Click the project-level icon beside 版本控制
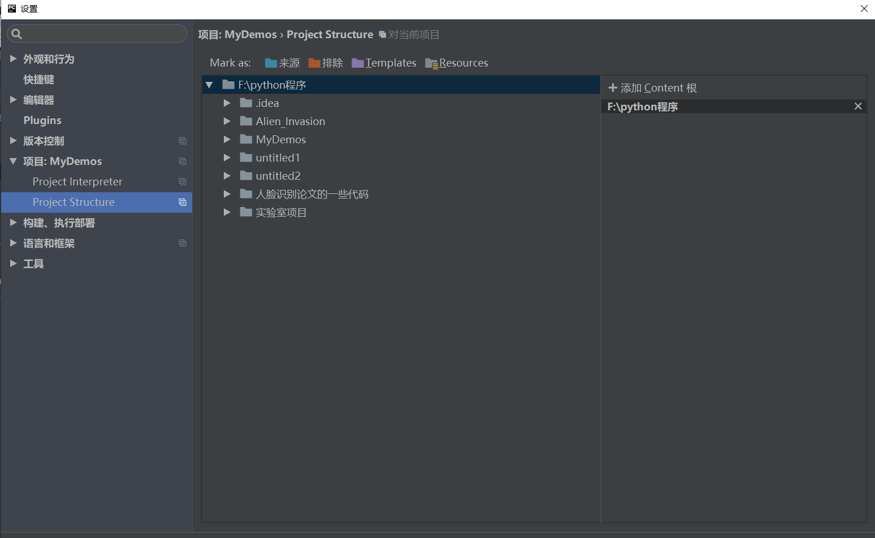This screenshot has width=875, height=538. tap(182, 140)
